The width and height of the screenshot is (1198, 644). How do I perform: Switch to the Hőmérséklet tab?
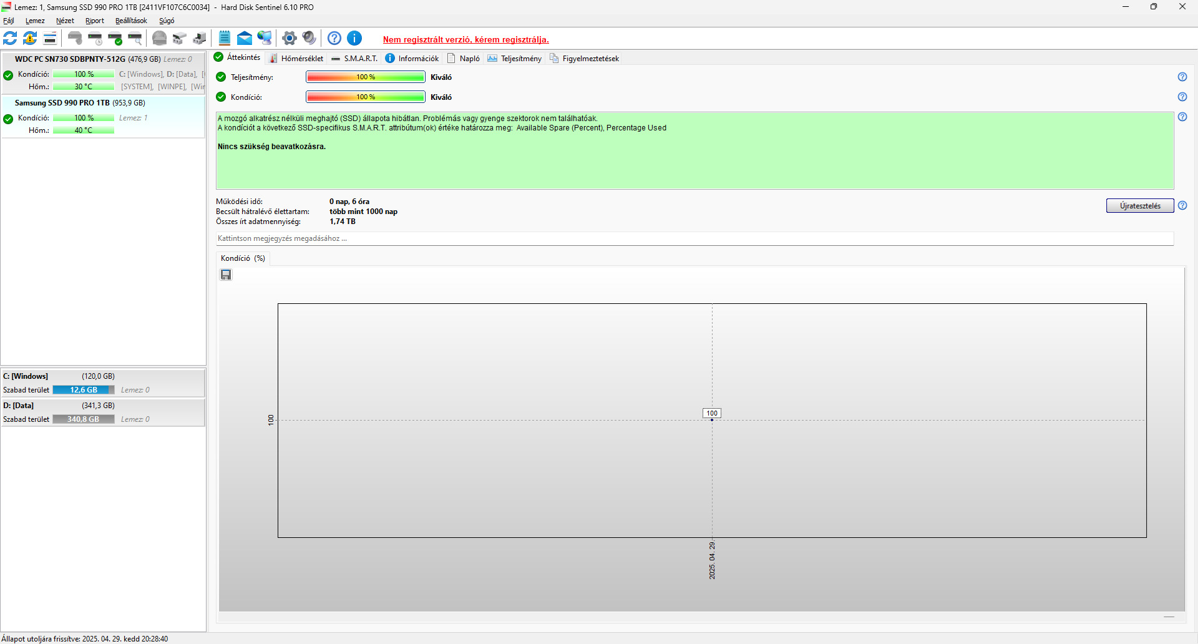click(296, 58)
